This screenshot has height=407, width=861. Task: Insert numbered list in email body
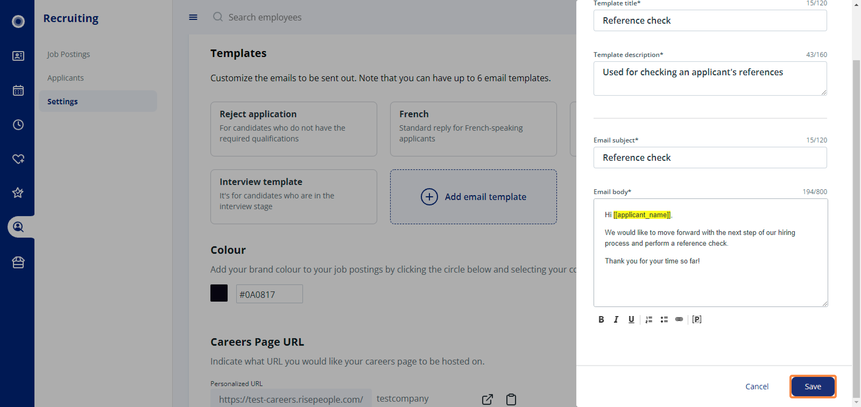[649, 319]
